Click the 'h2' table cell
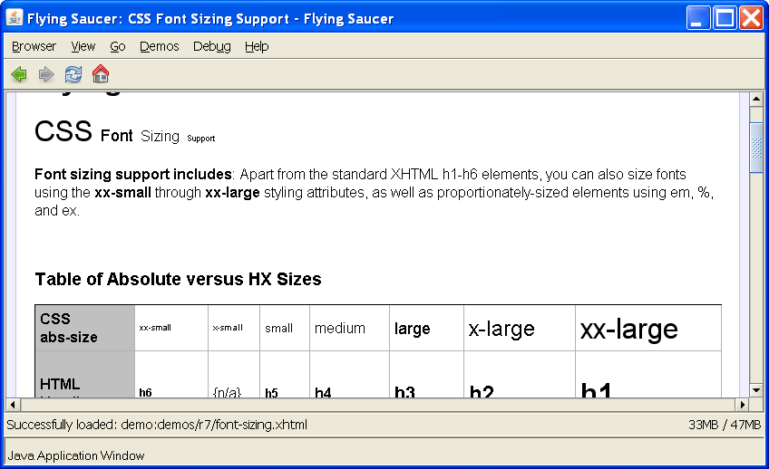The image size is (769, 469). (x=520, y=375)
